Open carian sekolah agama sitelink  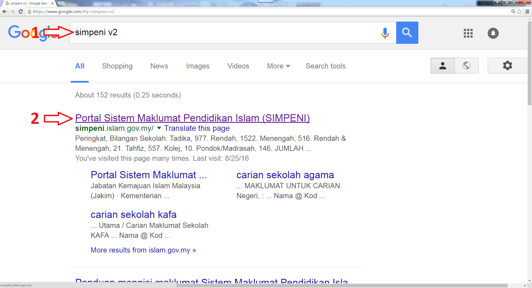(x=285, y=175)
